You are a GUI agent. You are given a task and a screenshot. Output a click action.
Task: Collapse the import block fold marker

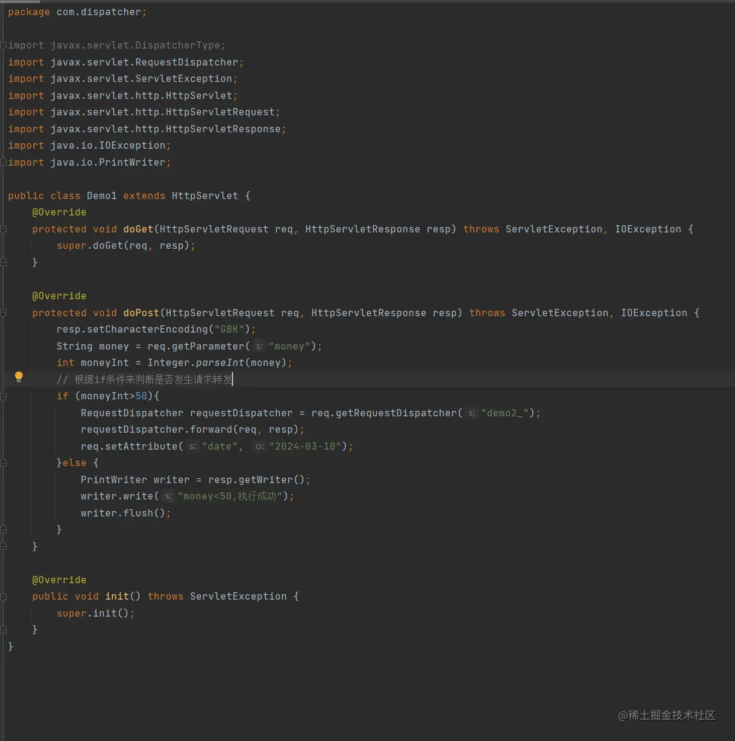[3, 46]
